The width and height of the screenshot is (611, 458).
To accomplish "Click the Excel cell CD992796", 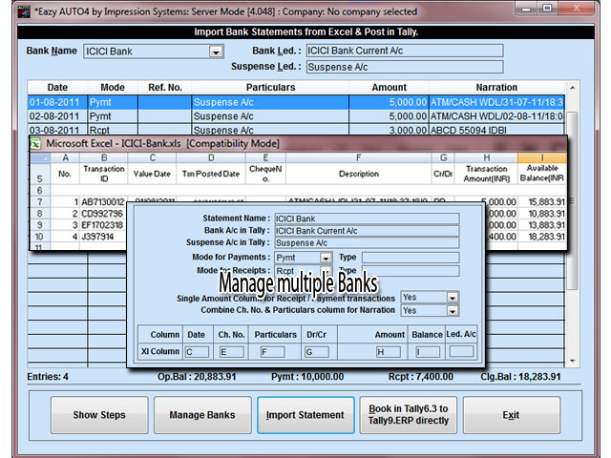I will [103, 214].
